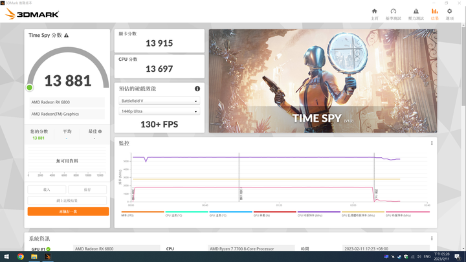Click the orange run again button

tap(68, 212)
